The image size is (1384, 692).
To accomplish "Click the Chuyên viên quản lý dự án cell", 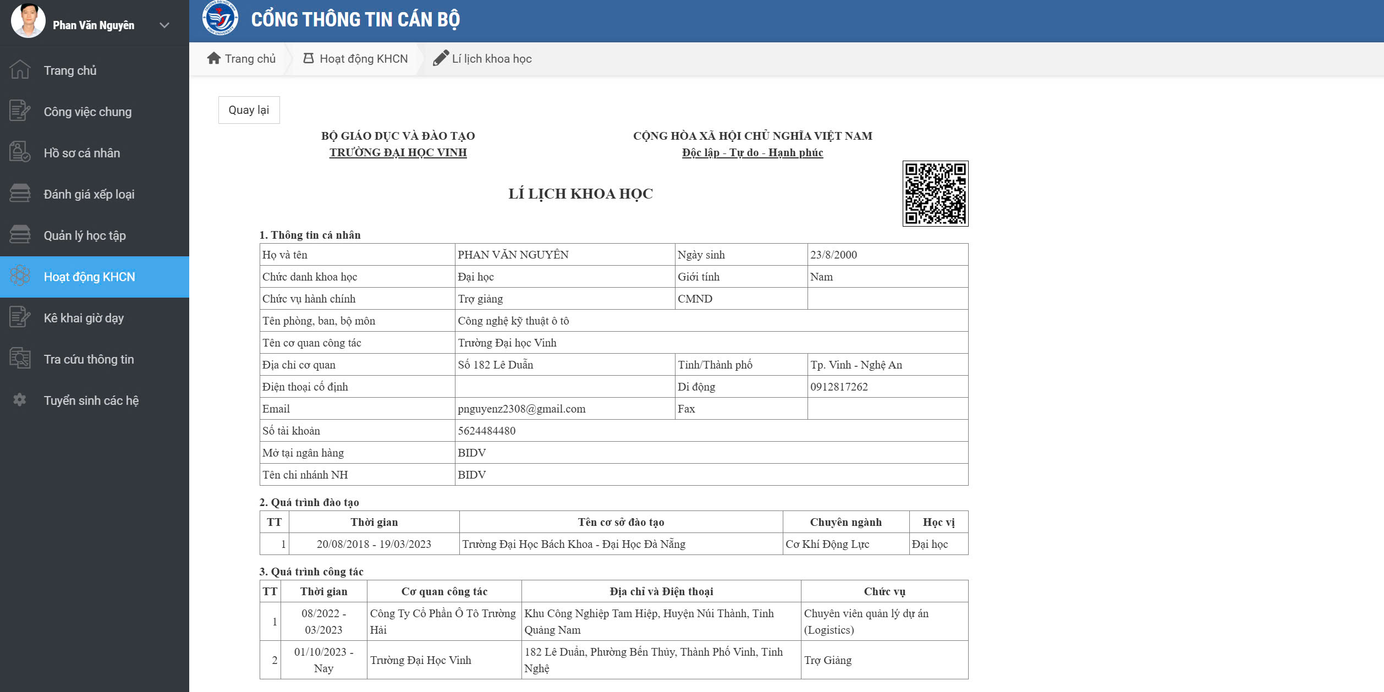I will 885,622.
